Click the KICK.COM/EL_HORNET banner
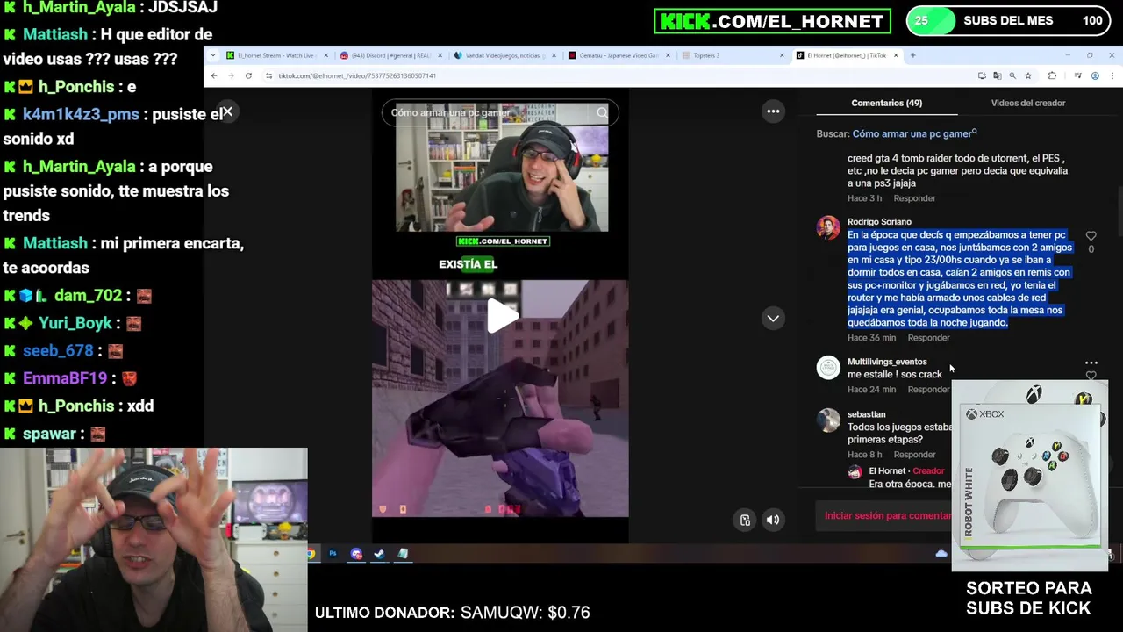This screenshot has height=632, width=1123. click(772, 21)
